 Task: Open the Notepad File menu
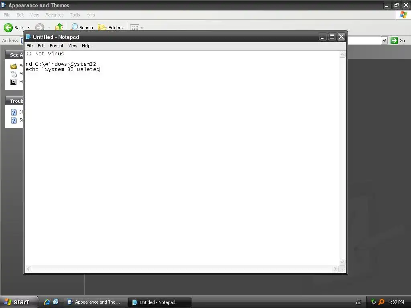tap(30, 46)
